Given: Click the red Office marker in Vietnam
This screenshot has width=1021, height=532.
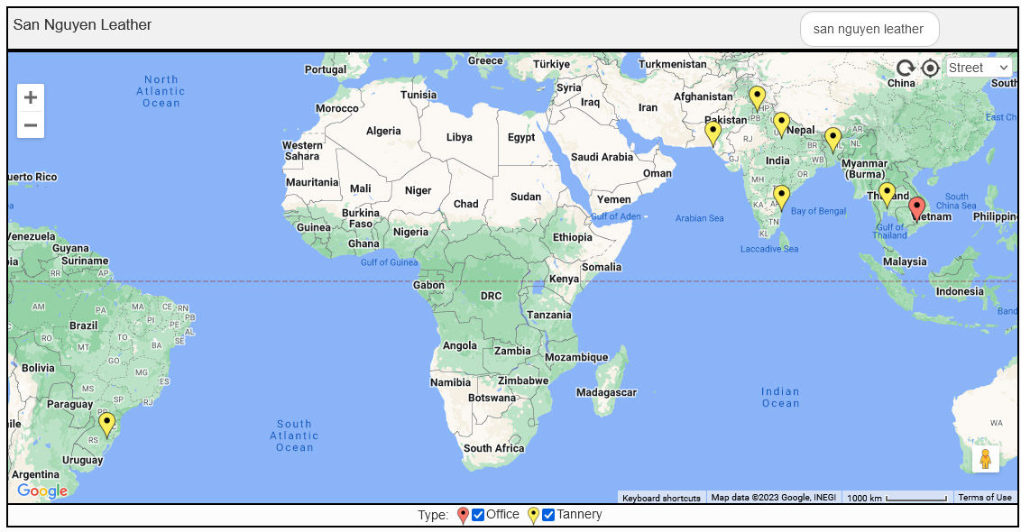Looking at the screenshot, I should tap(916, 208).
